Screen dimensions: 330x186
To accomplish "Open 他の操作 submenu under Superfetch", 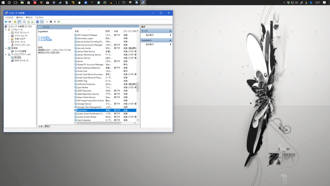I will (x=156, y=45).
